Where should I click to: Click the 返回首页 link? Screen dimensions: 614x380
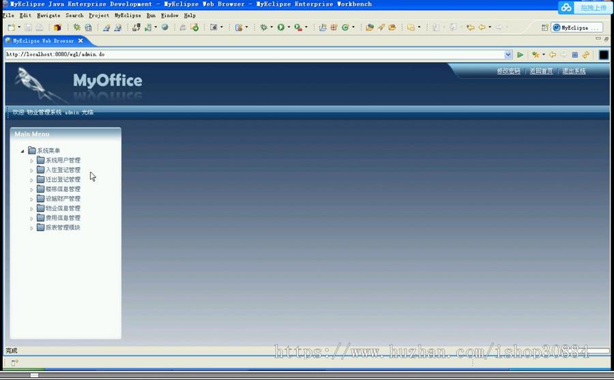point(541,71)
